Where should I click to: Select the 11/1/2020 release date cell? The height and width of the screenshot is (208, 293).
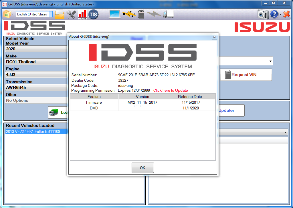(191, 108)
